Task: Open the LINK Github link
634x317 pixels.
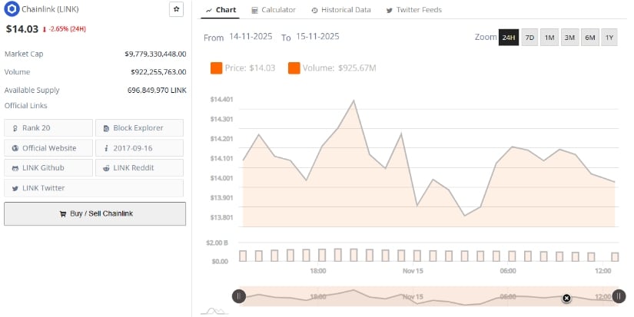Action: point(48,168)
